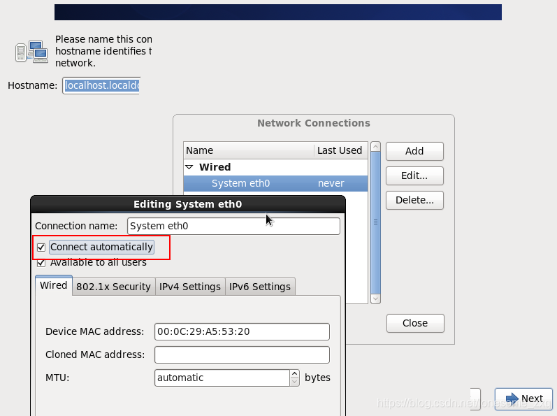Toggle the Available to all users checkbox
557x416 pixels.
tap(41, 263)
